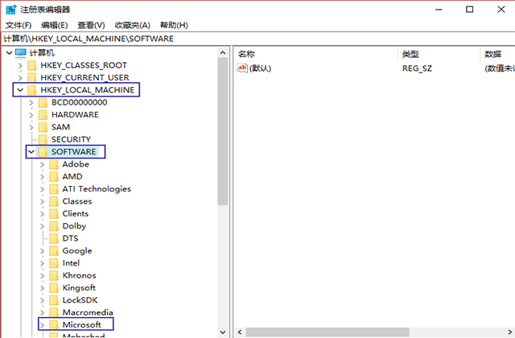Click the Clients folder icon
The image size is (515, 338).
pos(54,214)
